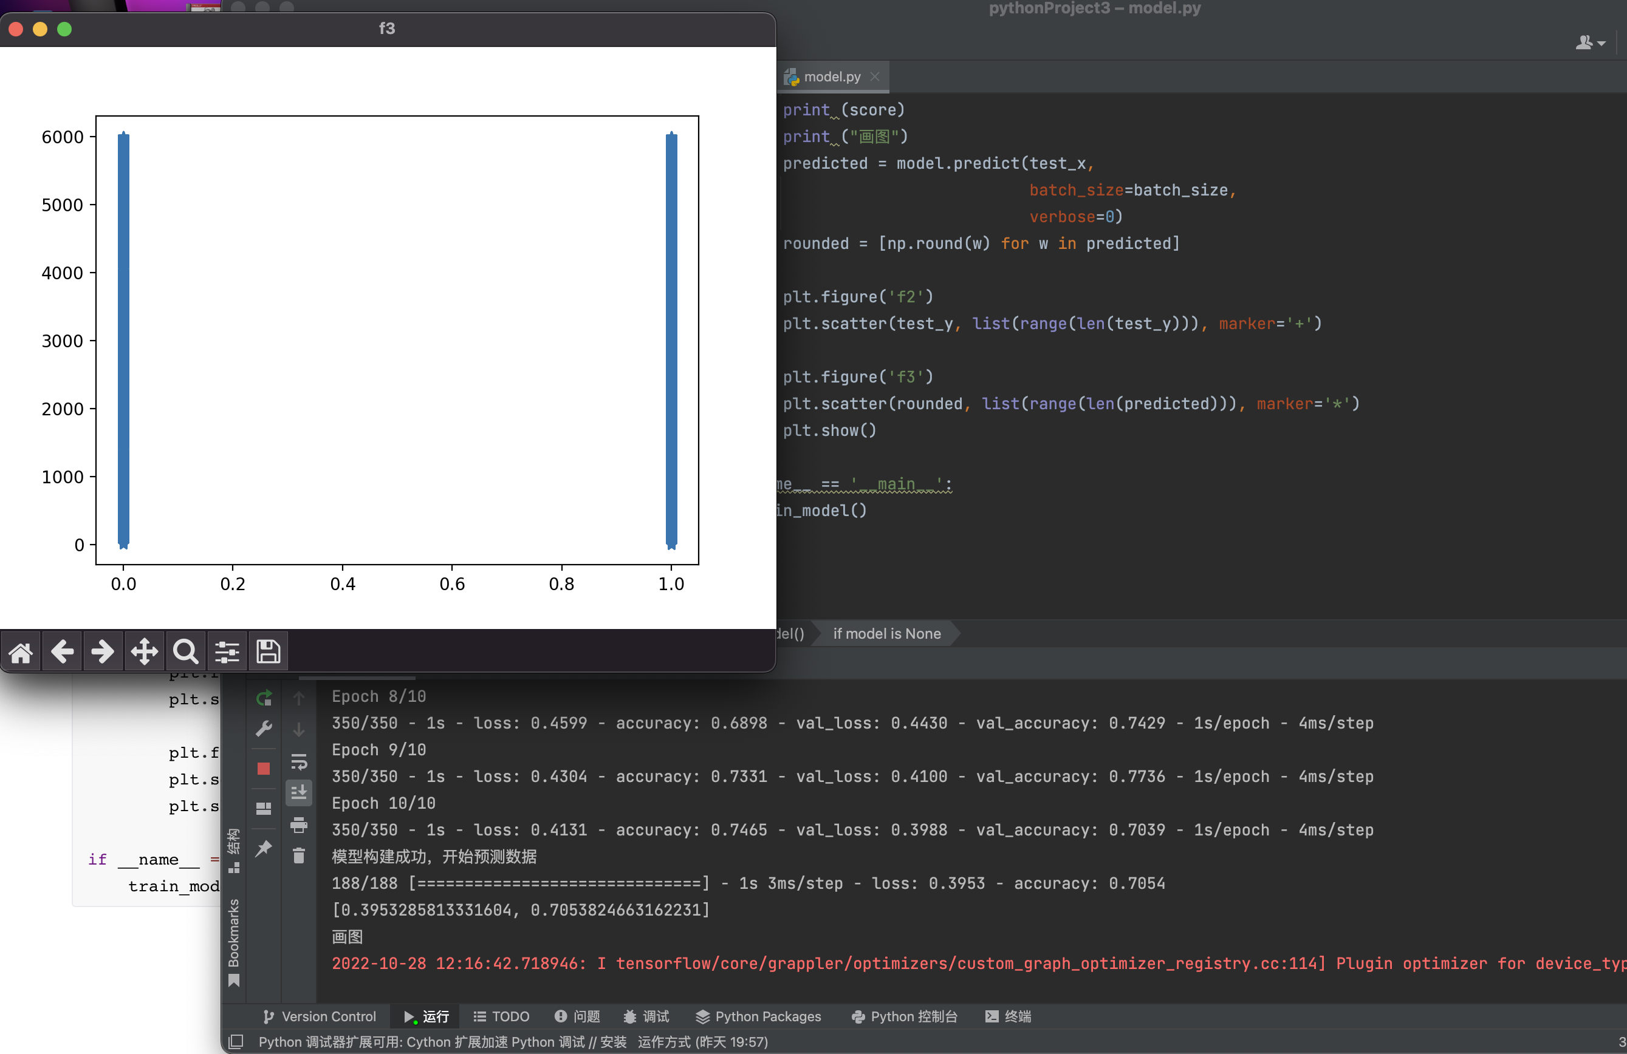Open the Bookmarks side panel
This screenshot has width=1627, height=1054.
(234, 942)
